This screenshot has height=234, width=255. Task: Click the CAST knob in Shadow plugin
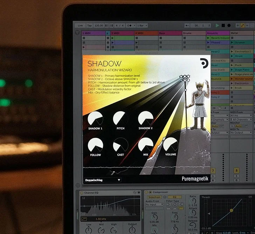pyautogui.click(x=120, y=145)
